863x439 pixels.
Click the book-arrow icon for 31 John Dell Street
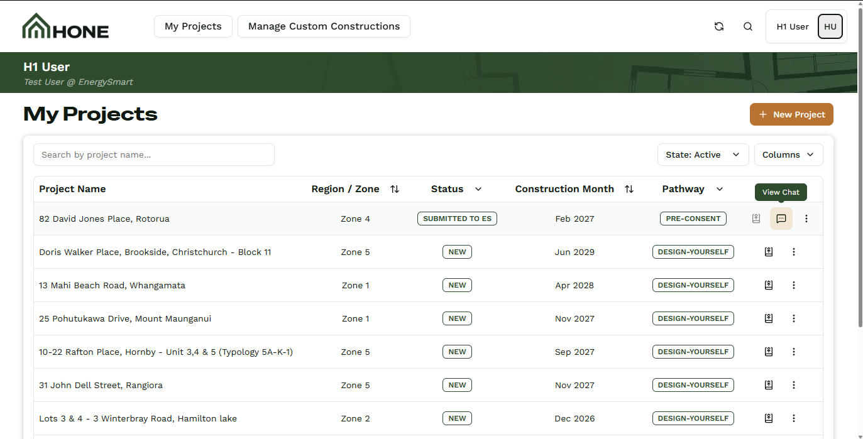768,385
